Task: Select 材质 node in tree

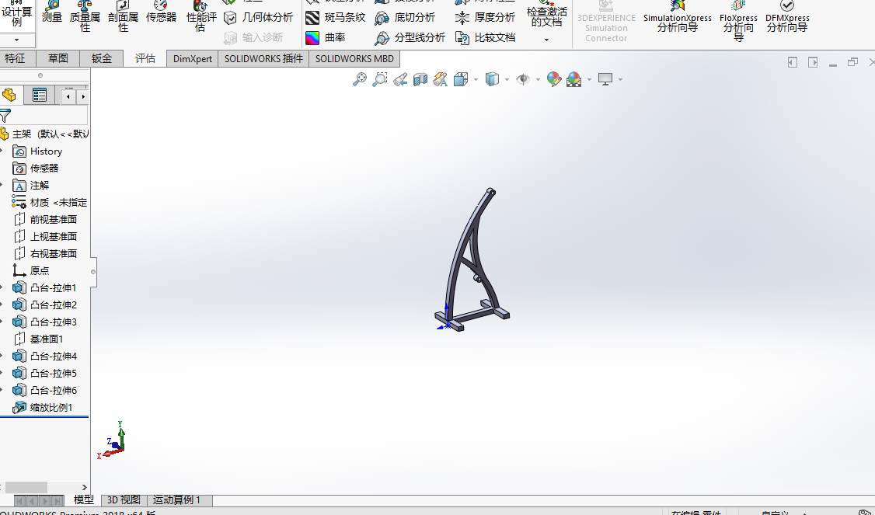Action: click(x=50, y=202)
